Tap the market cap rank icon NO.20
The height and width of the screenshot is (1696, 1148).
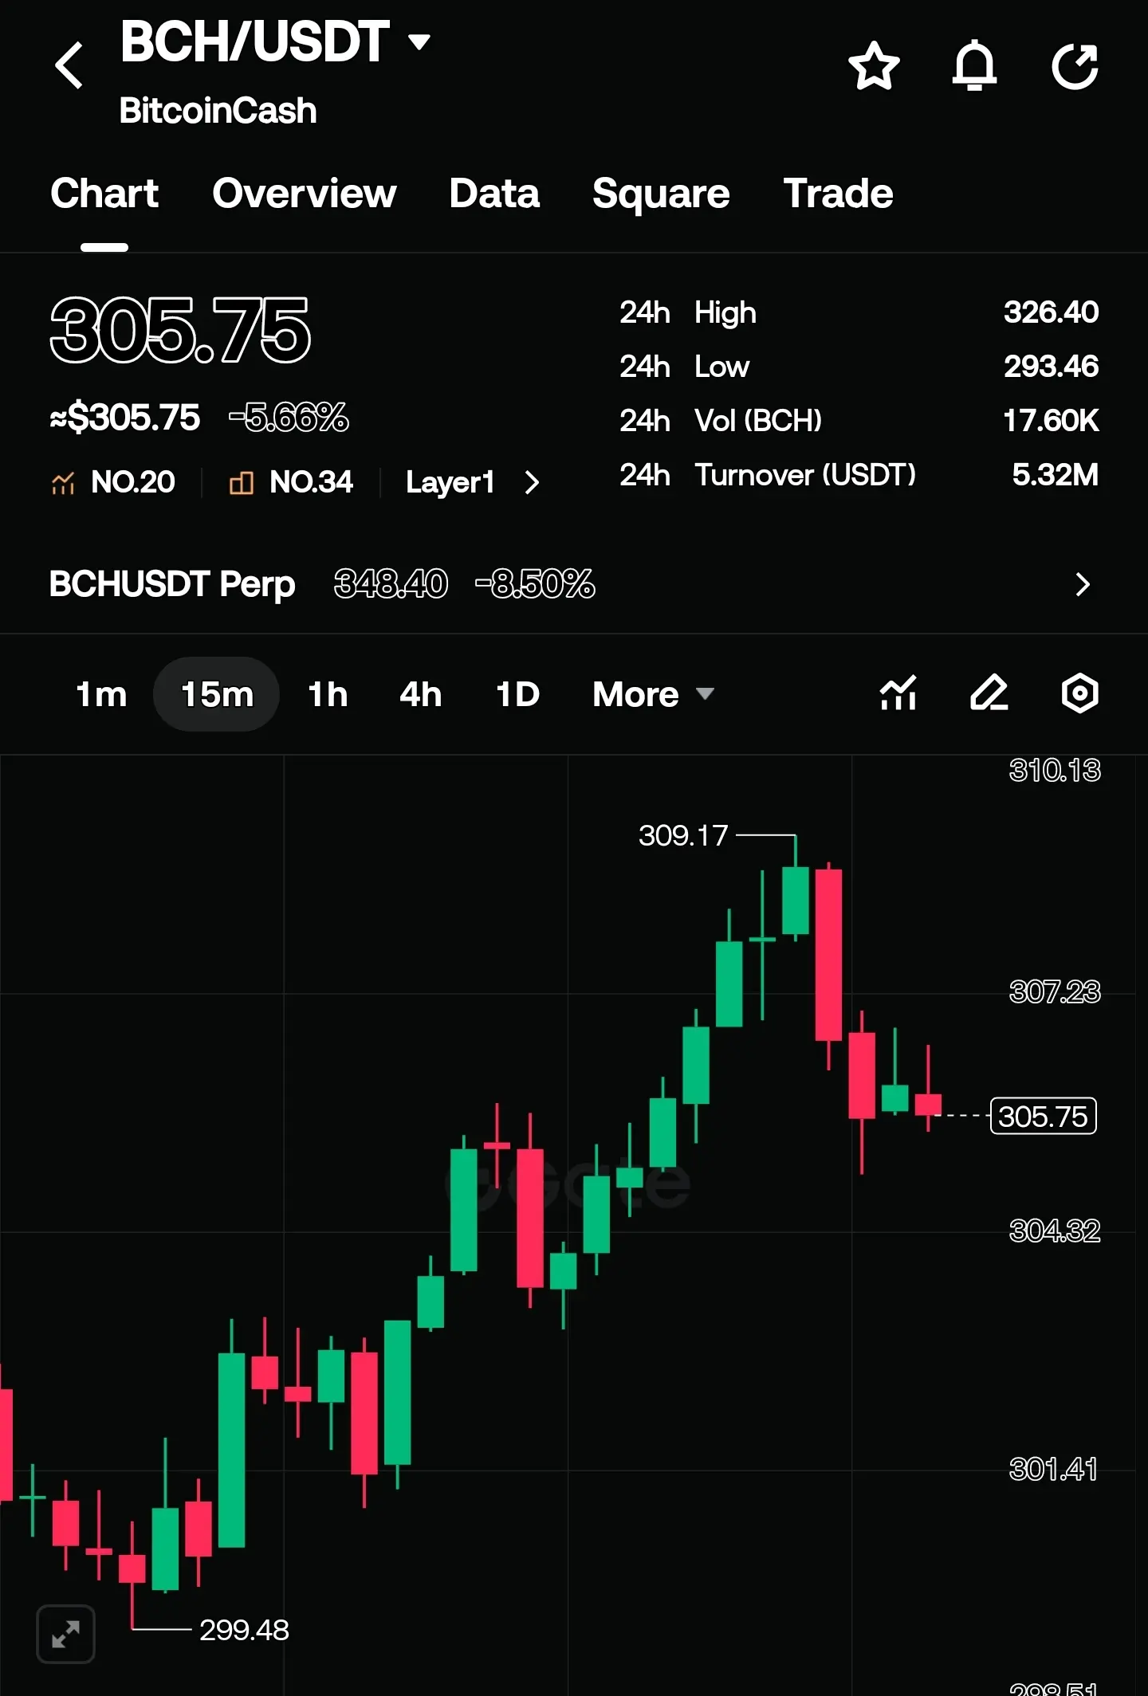pos(63,482)
